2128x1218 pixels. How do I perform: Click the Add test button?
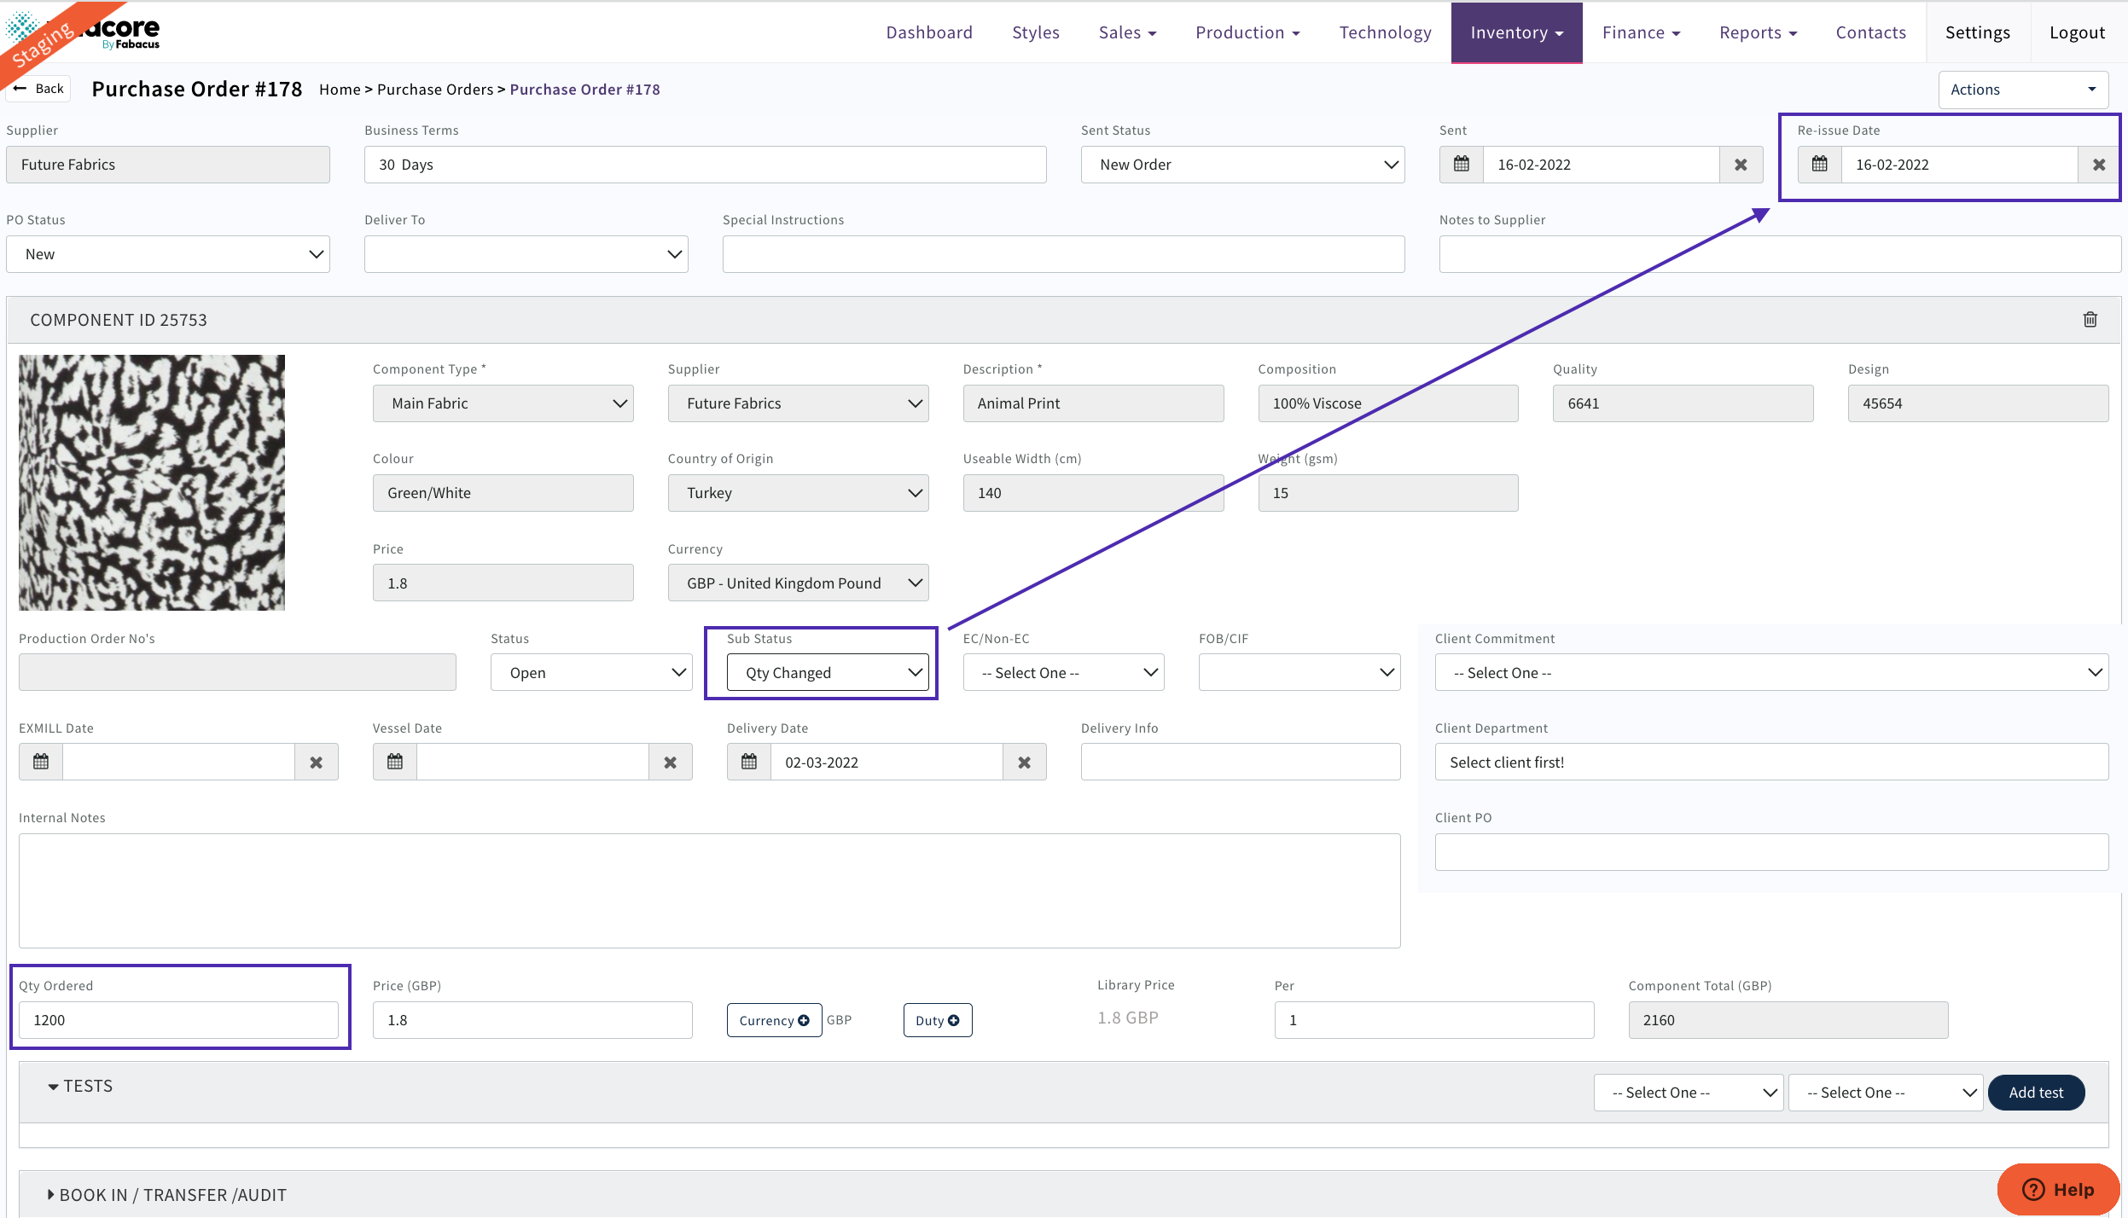click(2035, 1092)
